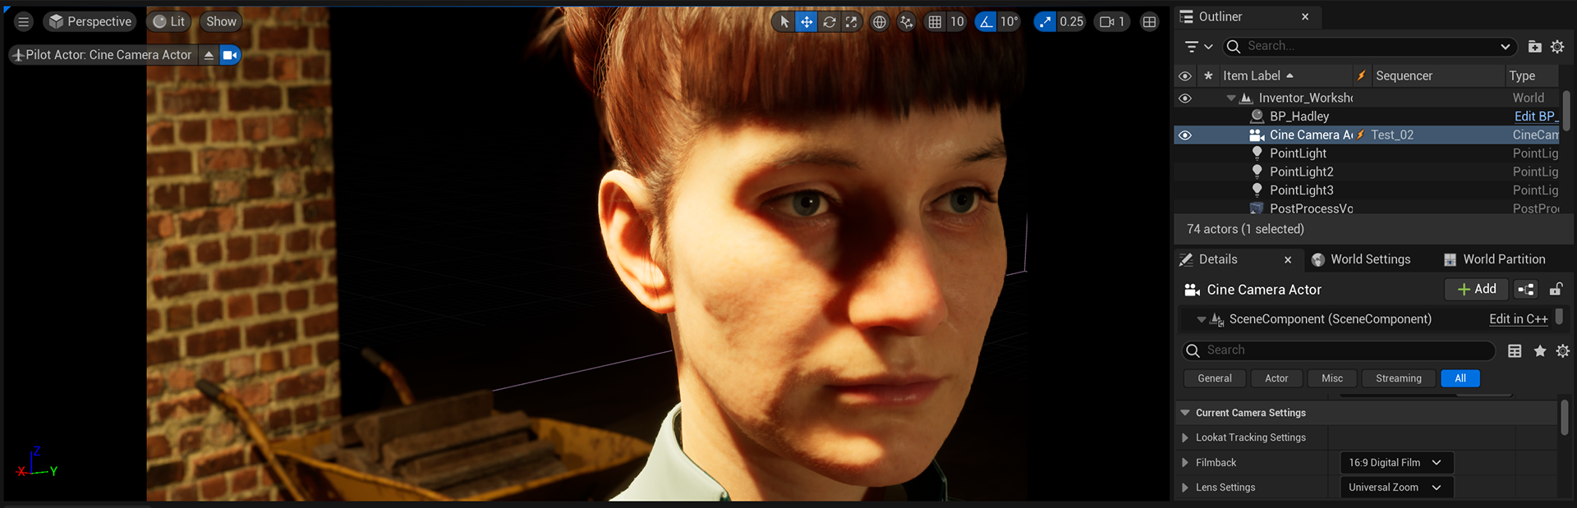Viewport: 1577px width, 508px height.
Task: Click the Add component button
Action: [1476, 289]
